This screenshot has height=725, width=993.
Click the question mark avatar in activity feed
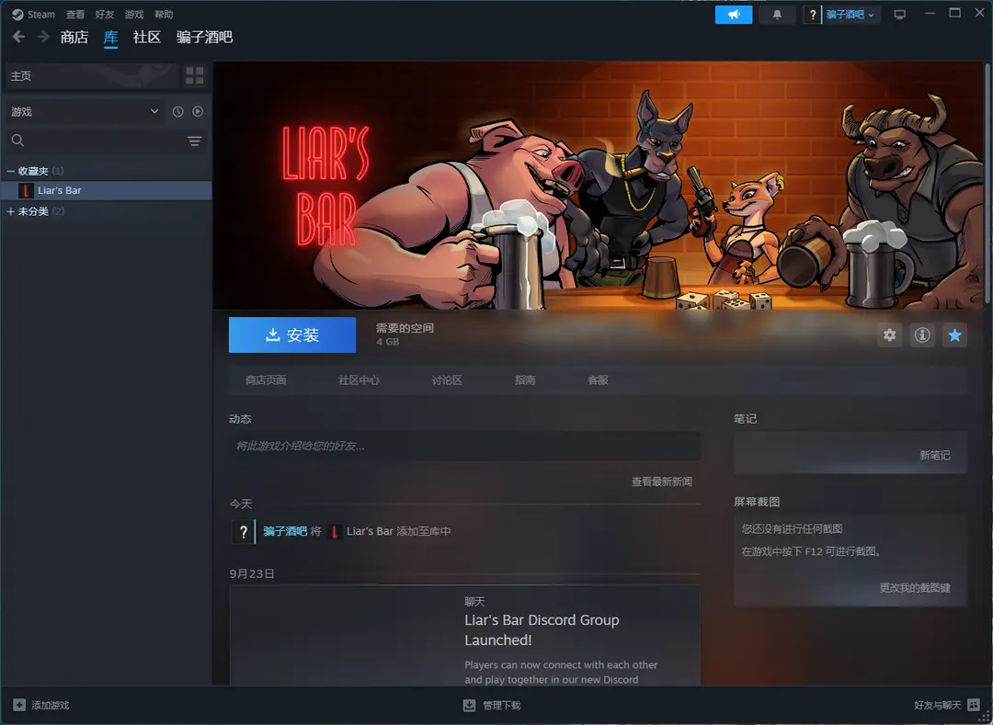click(x=243, y=532)
